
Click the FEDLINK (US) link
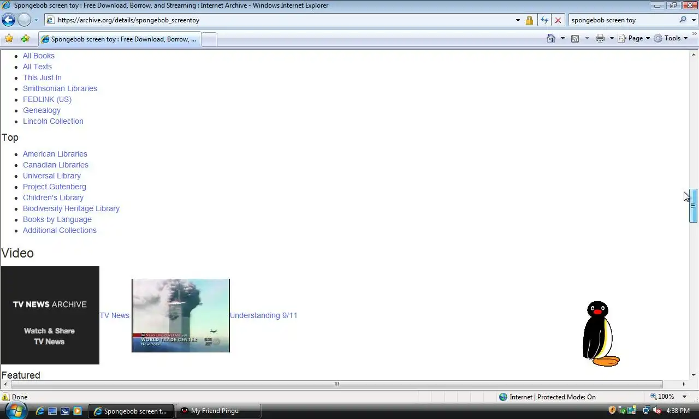pyautogui.click(x=47, y=99)
